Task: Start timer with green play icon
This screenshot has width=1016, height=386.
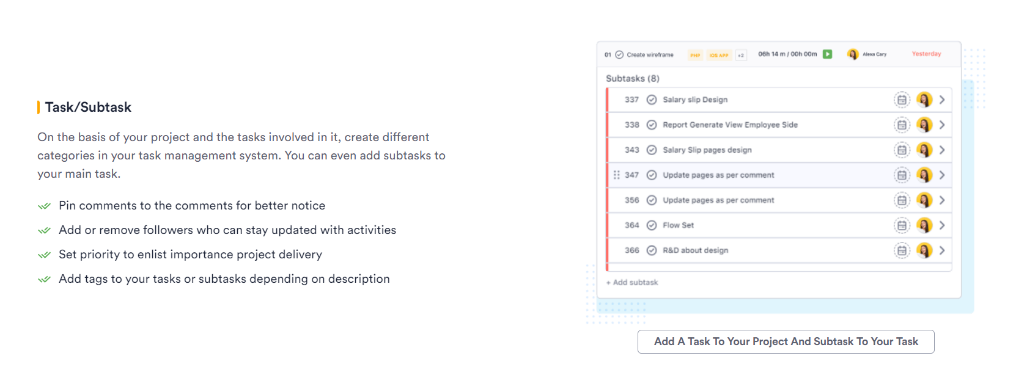Action: pos(827,54)
